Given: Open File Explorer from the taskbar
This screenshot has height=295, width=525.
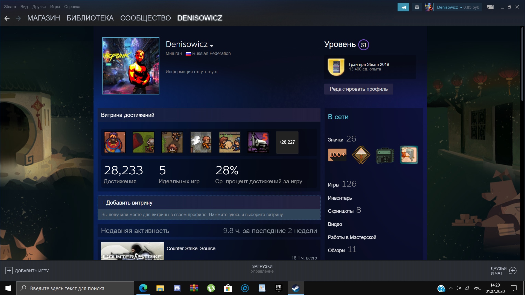Looking at the screenshot, I should (160, 288).
